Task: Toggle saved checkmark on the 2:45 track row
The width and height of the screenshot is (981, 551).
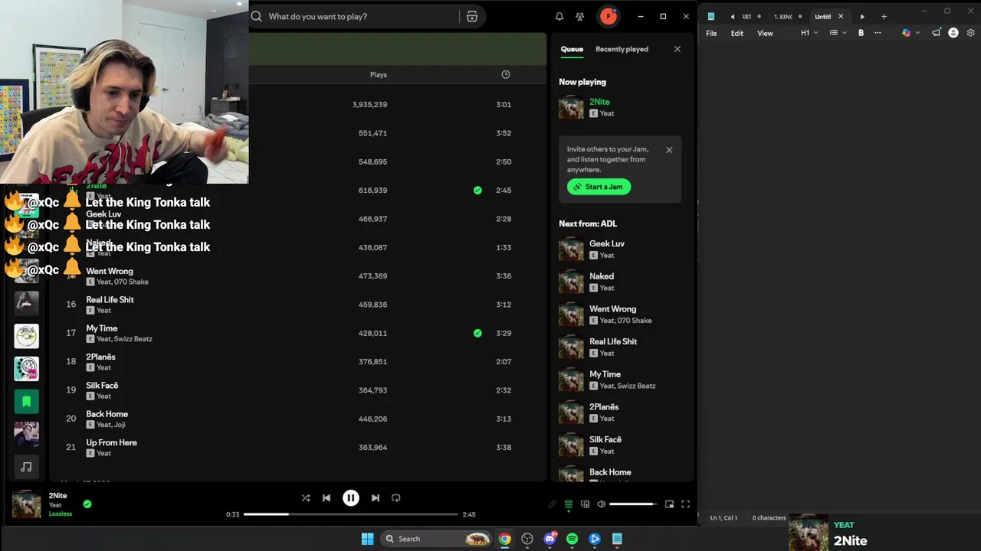Action: click(x=477, y=190)
